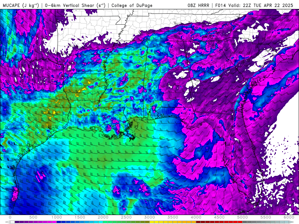Click the '08Z HRRR' model run label
This screenshot has width=299, height=224.
(x=198, y=5)
